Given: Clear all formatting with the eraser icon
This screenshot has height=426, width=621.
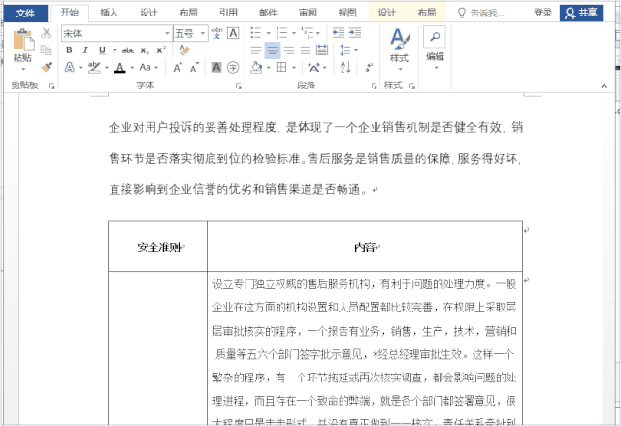Looking at the screenshot, I should (x=184, y=50).
